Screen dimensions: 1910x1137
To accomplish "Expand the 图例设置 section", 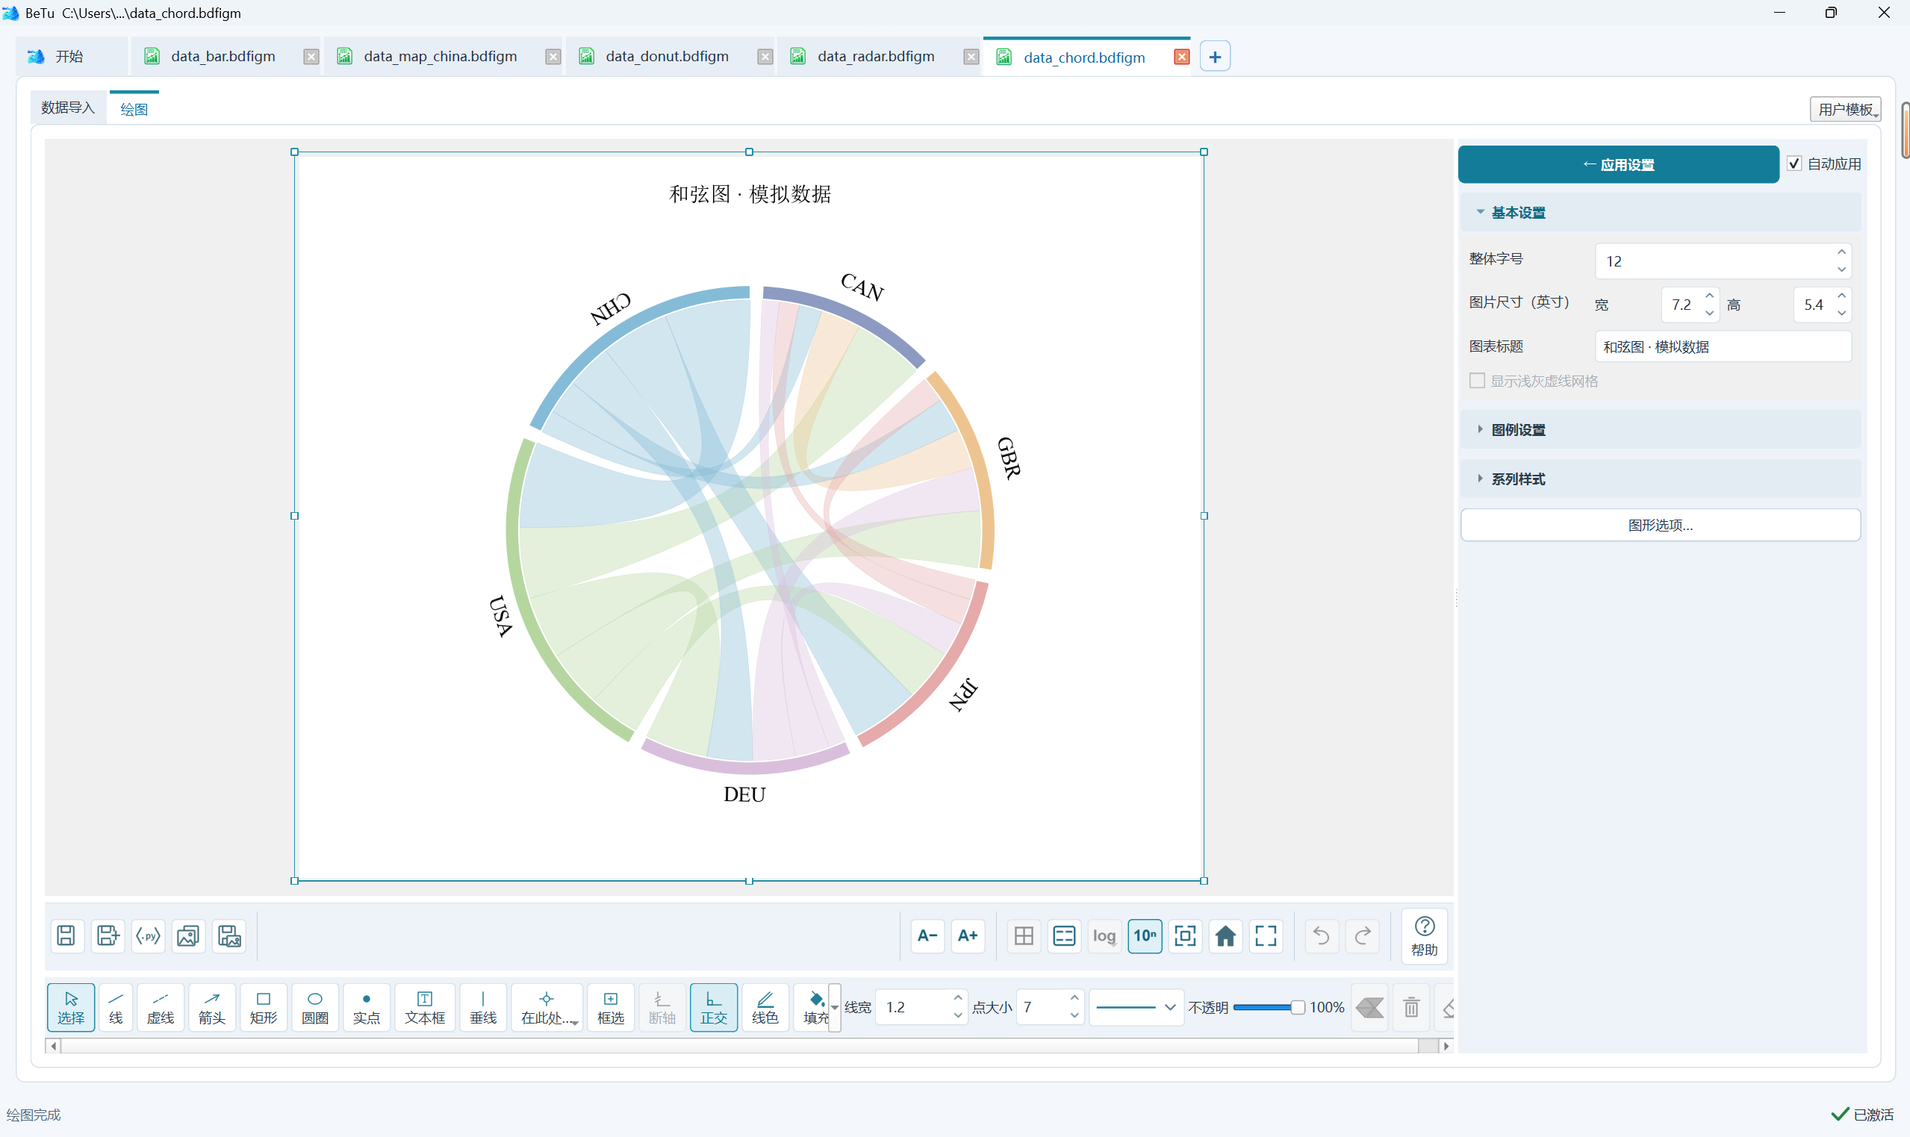I will pos(1661,429).
